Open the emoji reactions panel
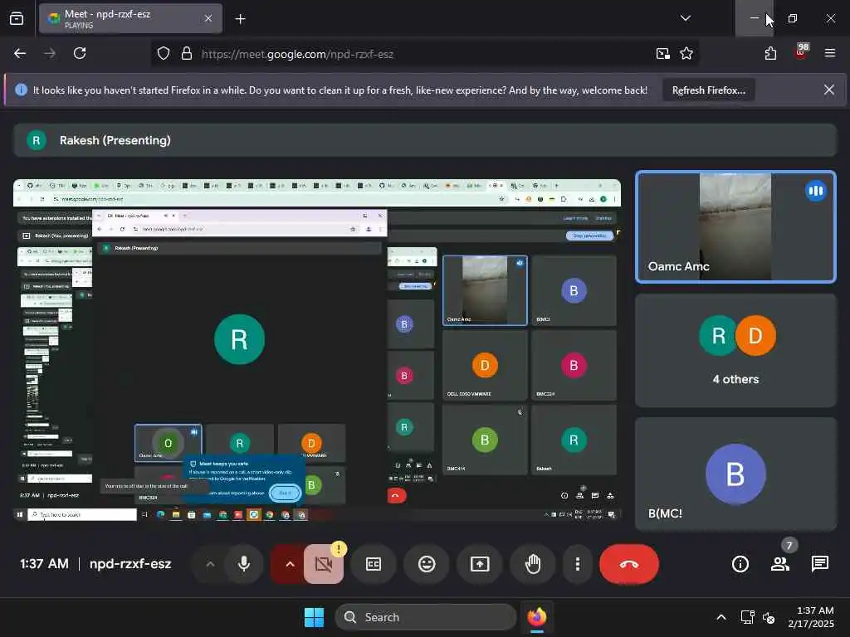This screenshot has height=637, width=850. point(427,564)
